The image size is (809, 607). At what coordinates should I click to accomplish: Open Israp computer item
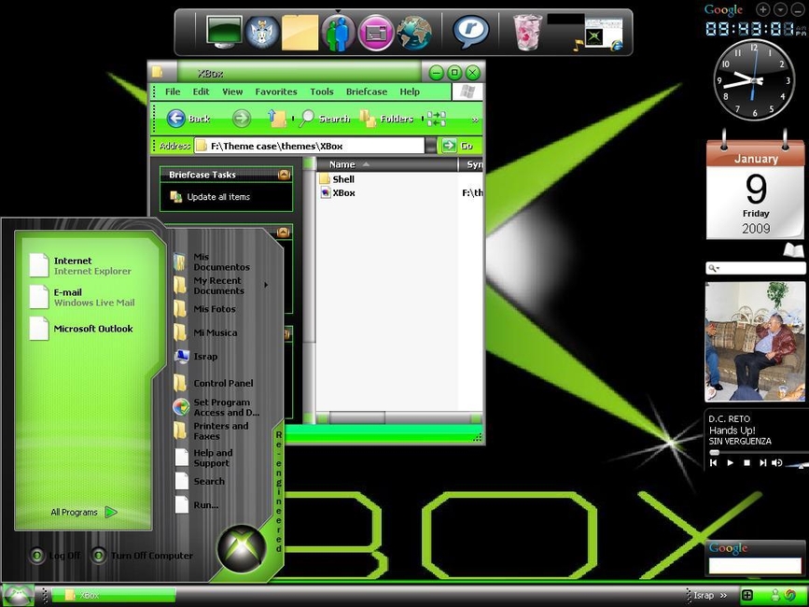click(x=196, y=356)
